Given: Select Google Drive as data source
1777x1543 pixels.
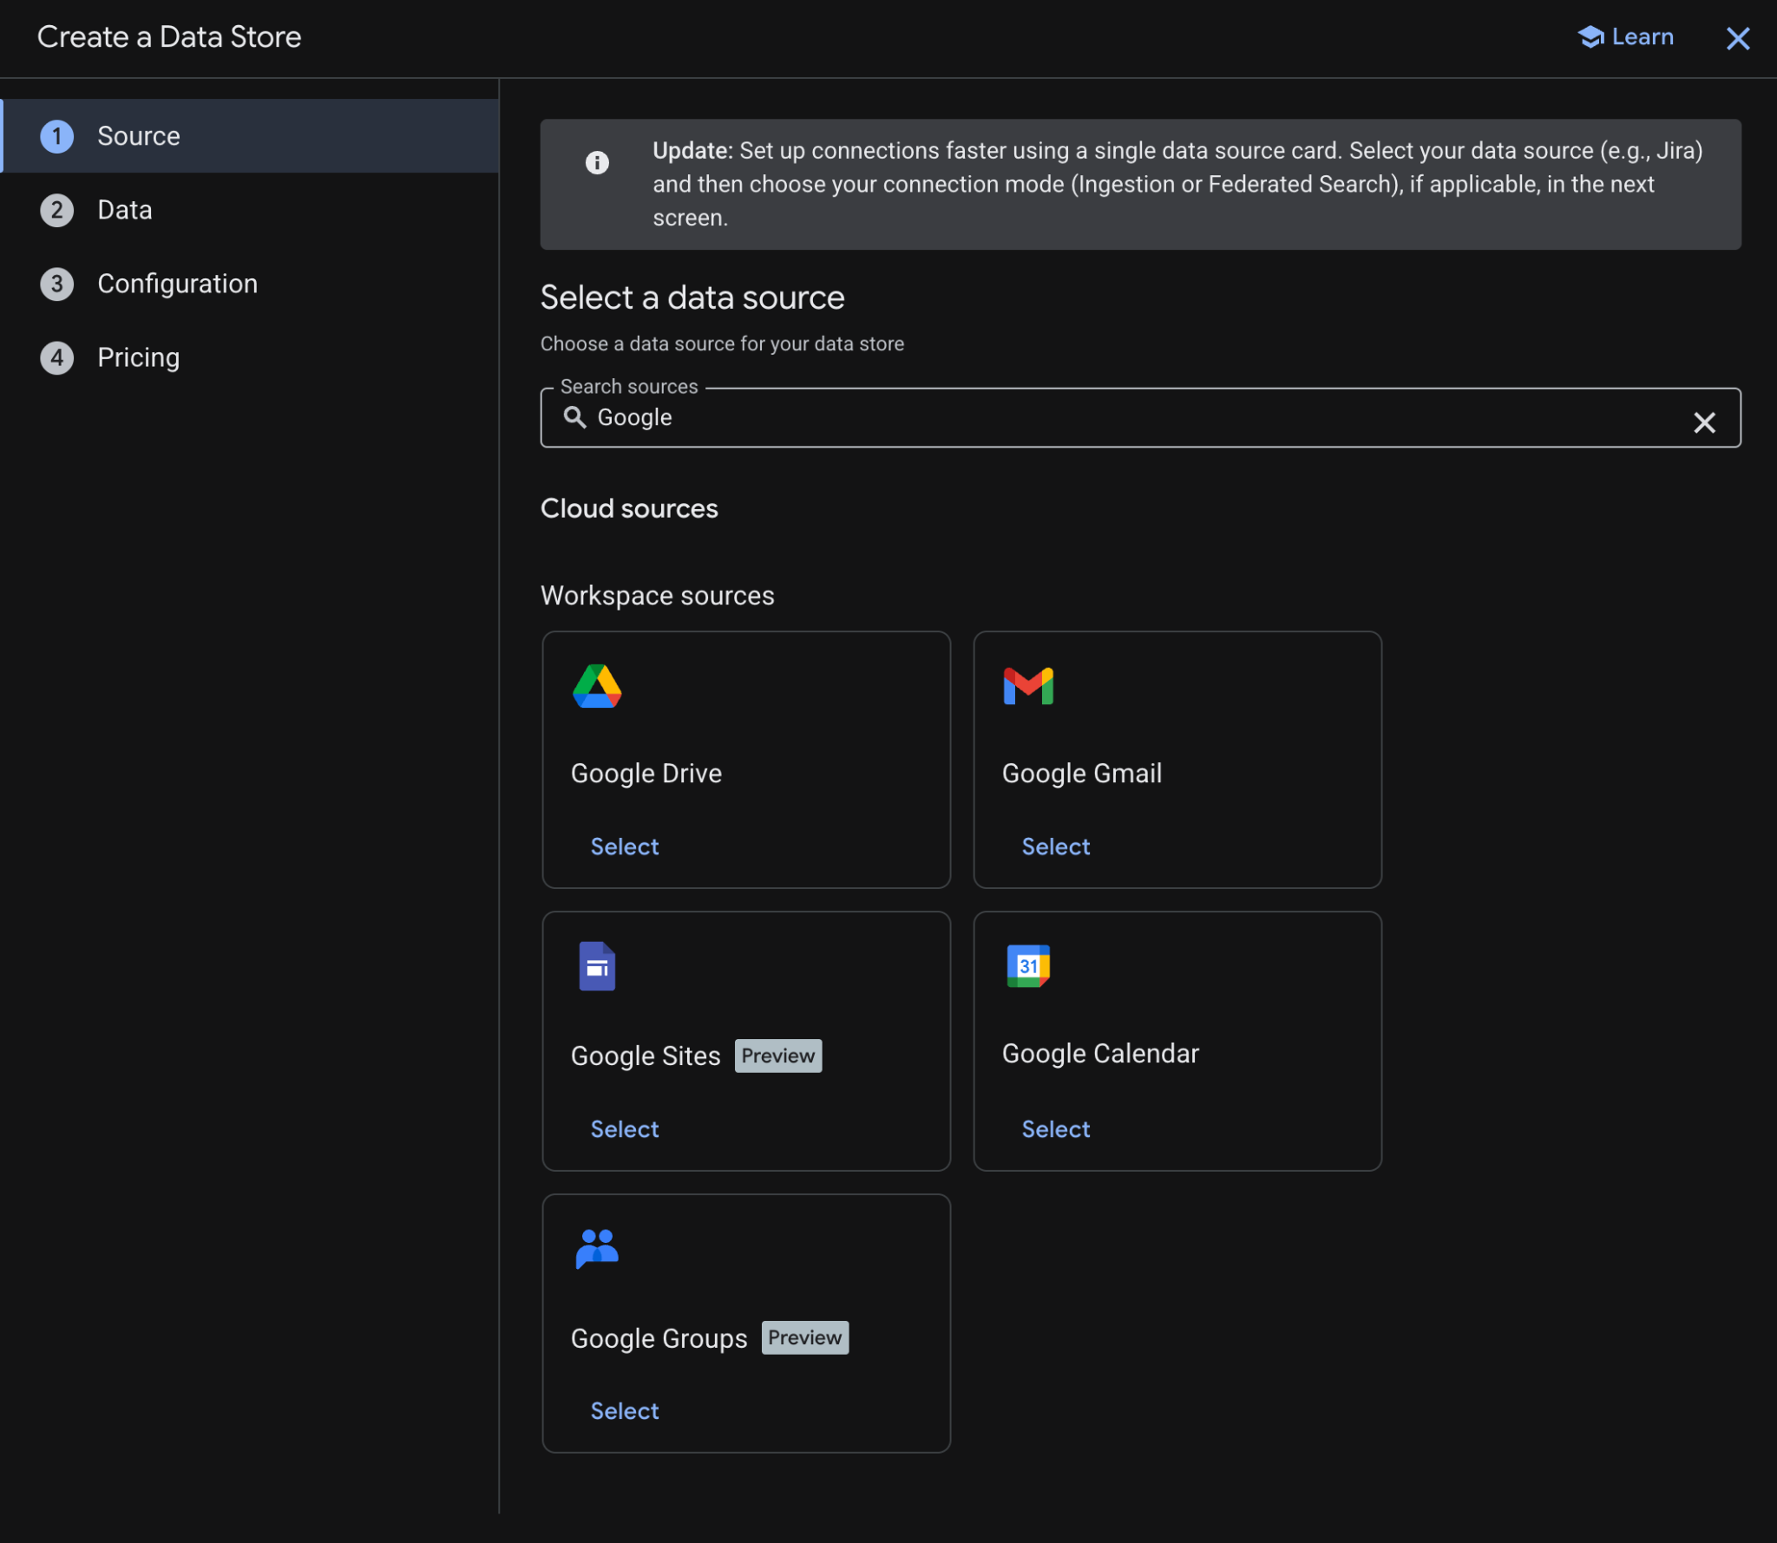Looking at the screenshot, I should point(625,847).
